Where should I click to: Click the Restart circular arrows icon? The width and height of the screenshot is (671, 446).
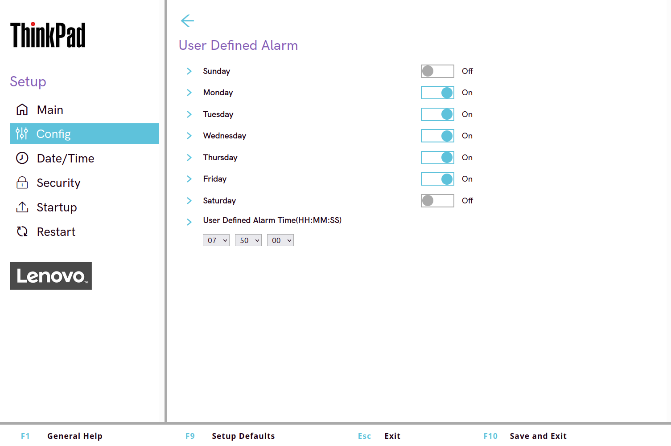point(22,231)
